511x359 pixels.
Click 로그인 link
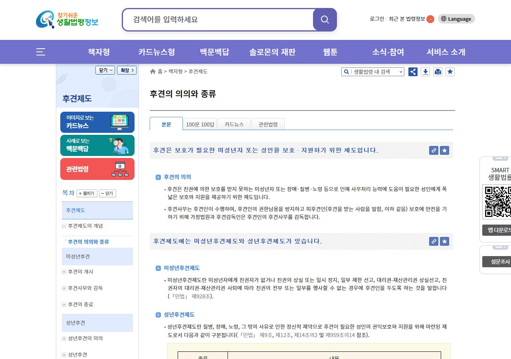pos(377,19)
